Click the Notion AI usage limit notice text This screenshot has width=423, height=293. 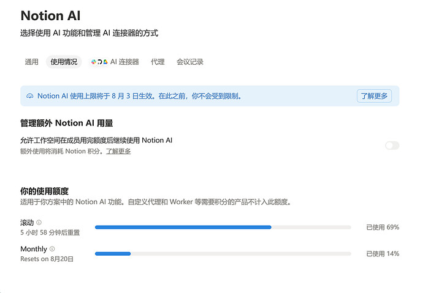[x=139, y=96]
